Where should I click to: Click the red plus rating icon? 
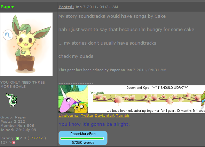14,143
